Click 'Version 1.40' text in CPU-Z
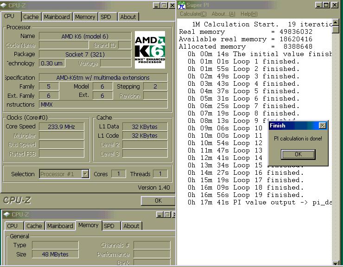This screenshot has width=343, height=267. click(154, 188)
